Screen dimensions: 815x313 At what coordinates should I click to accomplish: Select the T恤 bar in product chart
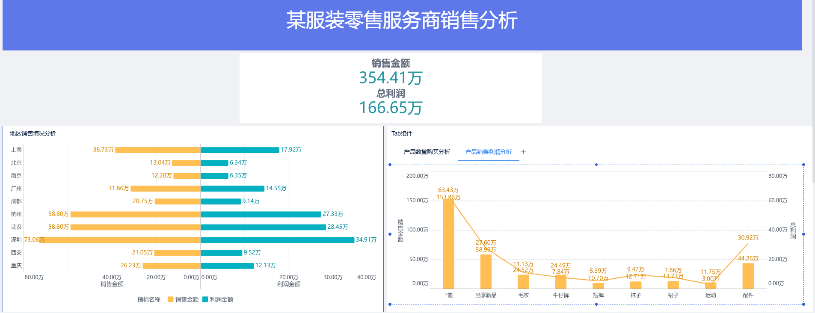[448, 244]
